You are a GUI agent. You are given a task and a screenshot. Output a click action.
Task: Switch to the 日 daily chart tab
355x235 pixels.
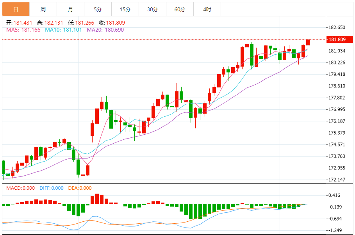(x=16, y=9)
